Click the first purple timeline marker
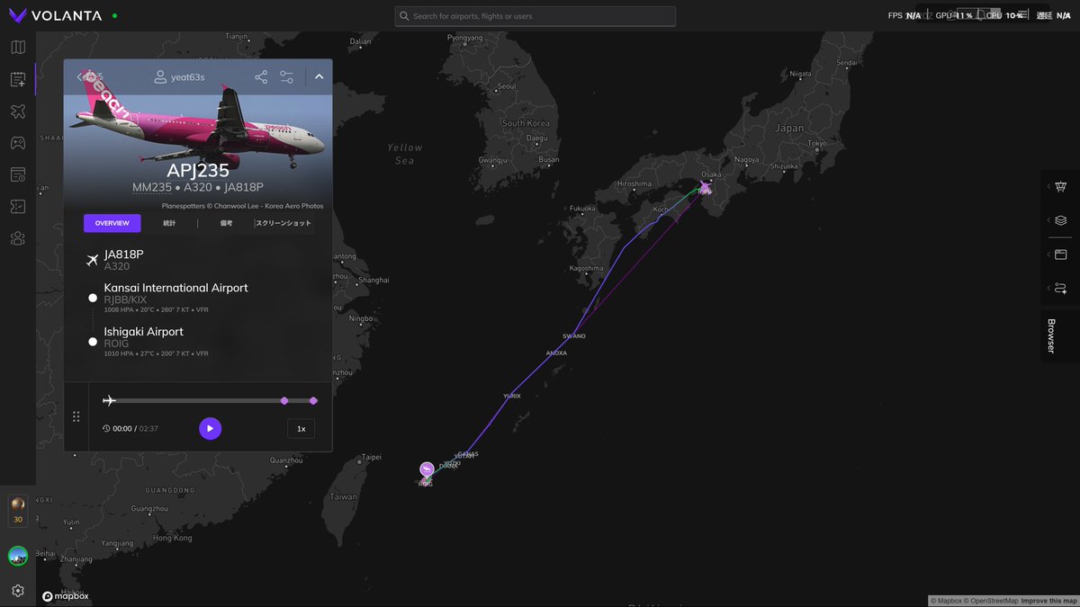The image size is (1080, 607). pos(284,401)
